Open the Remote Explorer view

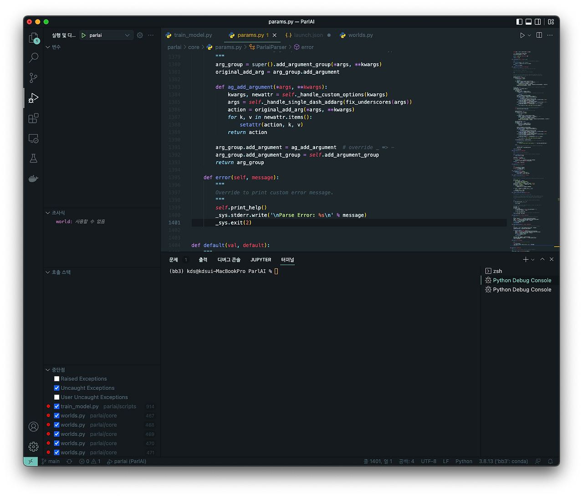pyautogui.click(x=33, y=138)
